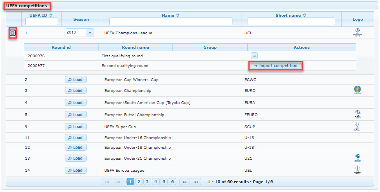Go to page 6 of results
380x192 pixels.
click(172, 182)
